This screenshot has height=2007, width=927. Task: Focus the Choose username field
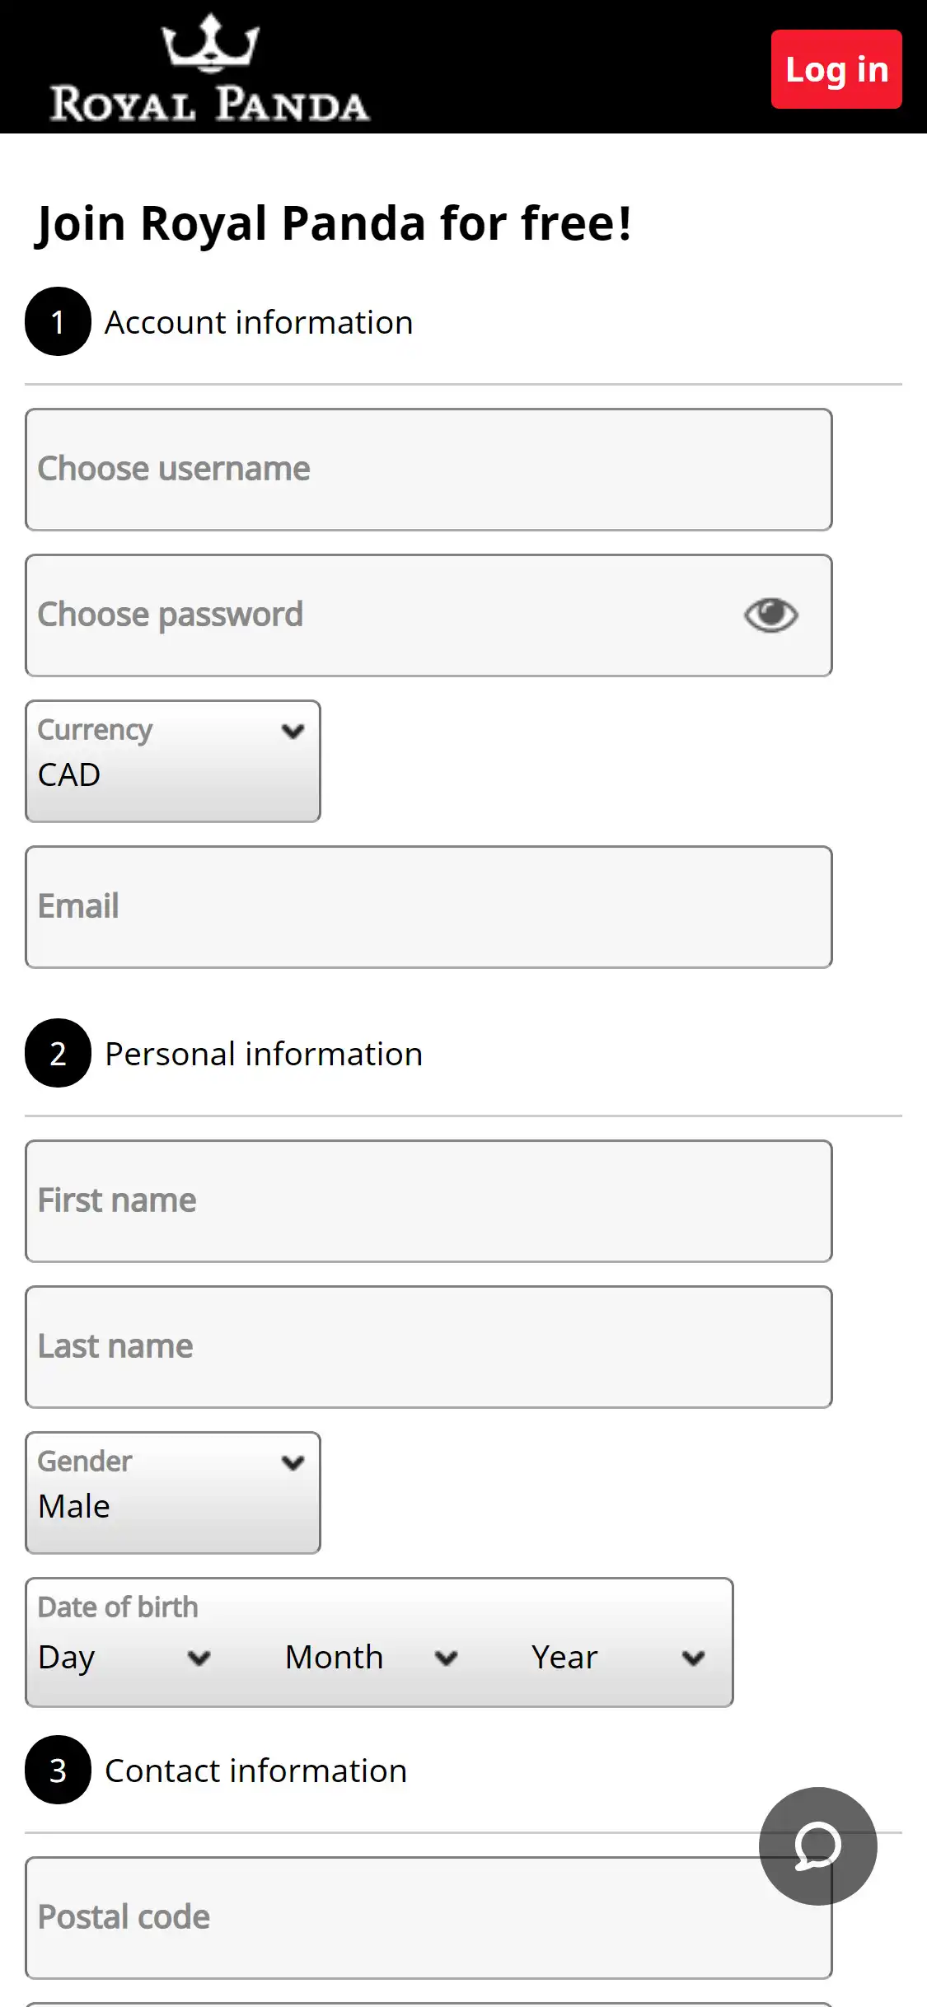click(x=428, y=470)
